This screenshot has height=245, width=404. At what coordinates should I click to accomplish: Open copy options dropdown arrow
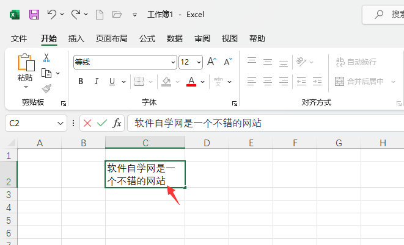pos(57,74)
